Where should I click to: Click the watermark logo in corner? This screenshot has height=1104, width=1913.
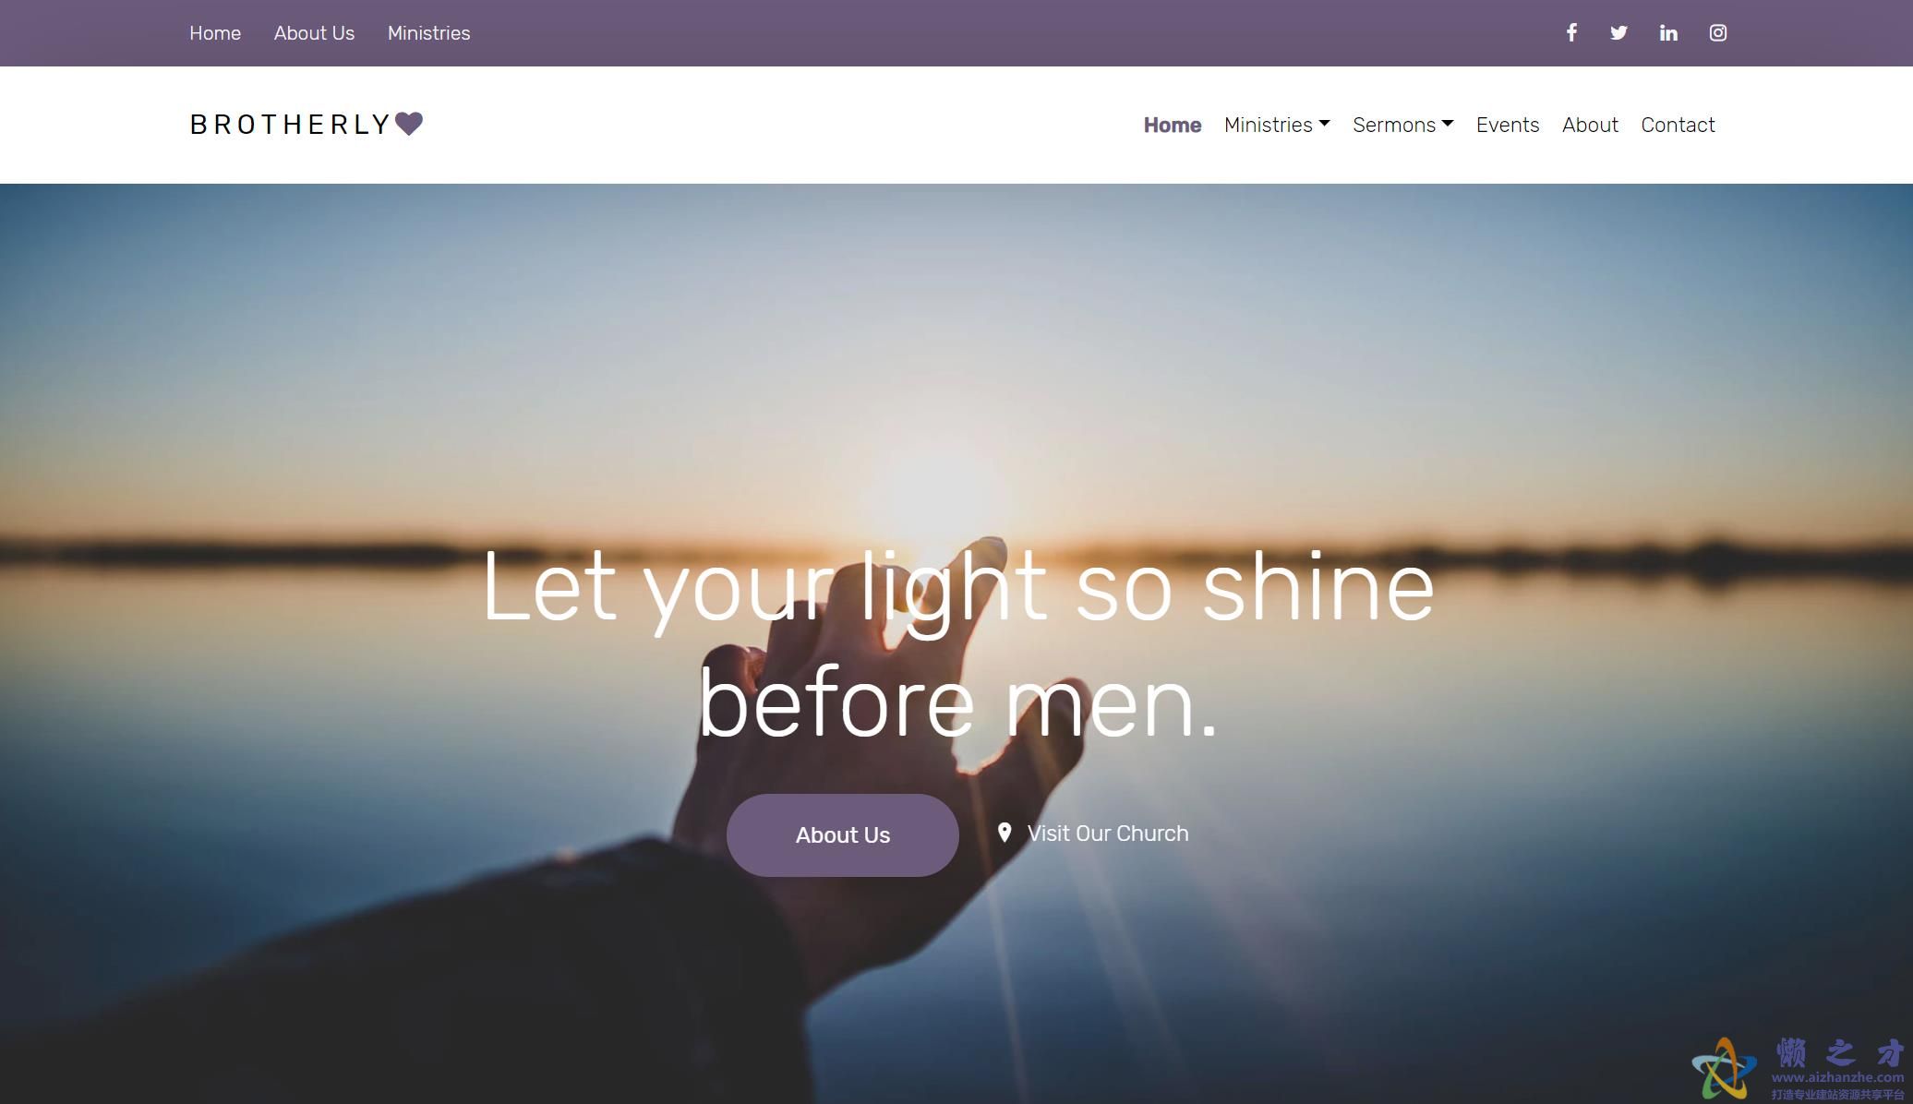(x=1798, y=1069)
